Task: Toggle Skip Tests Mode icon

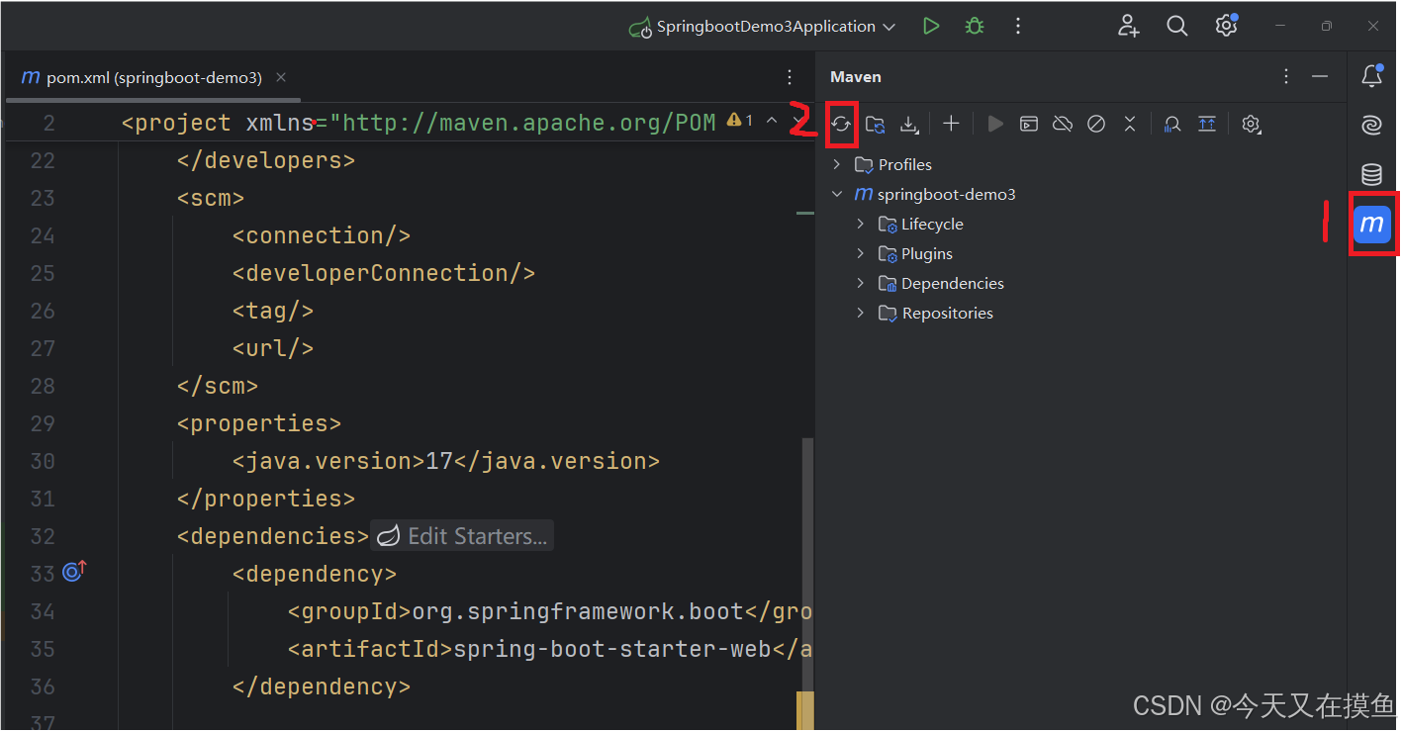Action: [1096, 124]
